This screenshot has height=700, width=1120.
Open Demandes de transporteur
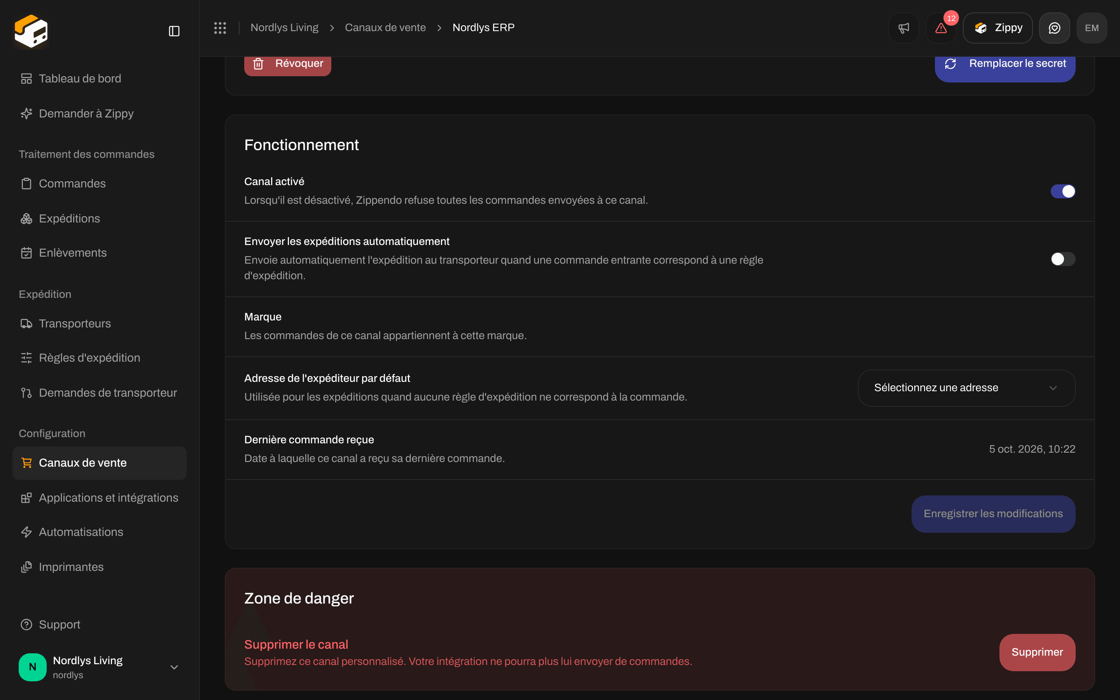click(100, 393)
